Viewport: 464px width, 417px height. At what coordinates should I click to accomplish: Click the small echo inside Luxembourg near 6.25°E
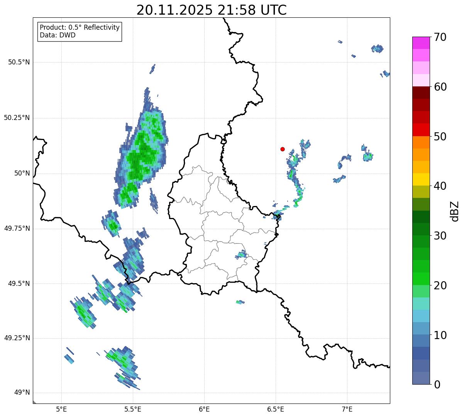click(x=241, y=255)
